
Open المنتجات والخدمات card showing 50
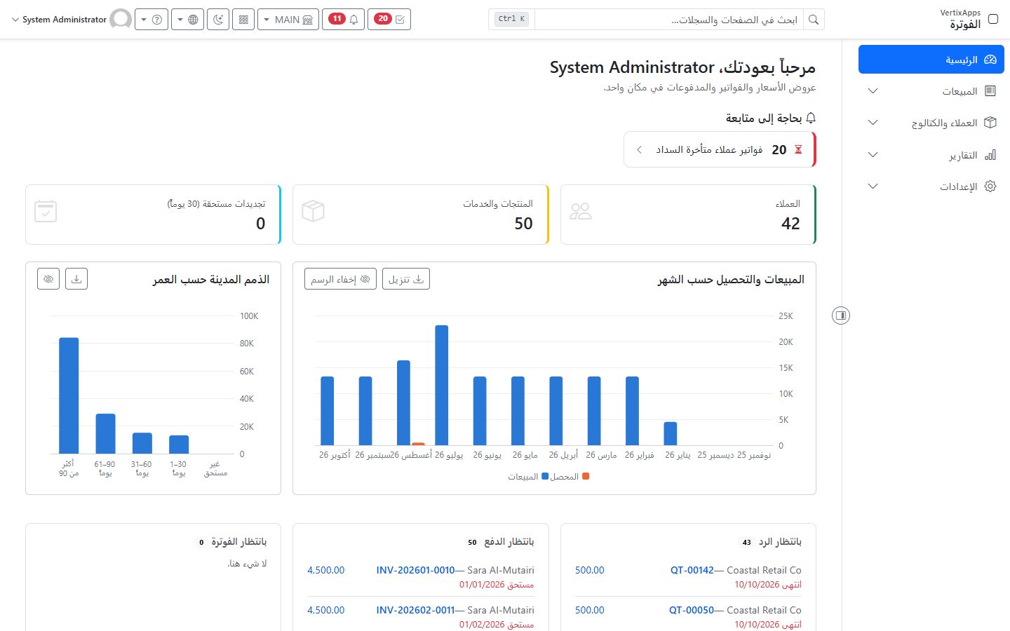coord(421,215)
